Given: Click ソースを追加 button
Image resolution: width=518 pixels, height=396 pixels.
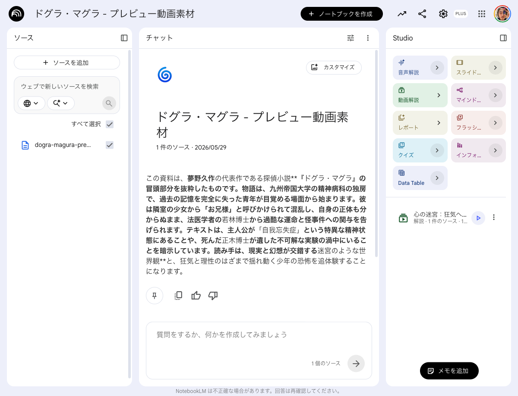Looking at the screenshot, I should tap(67, 62).
